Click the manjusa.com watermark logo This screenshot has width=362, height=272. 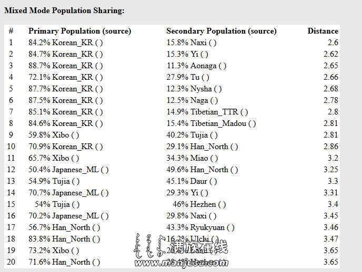pyautogui.click(x=181, y=251)
